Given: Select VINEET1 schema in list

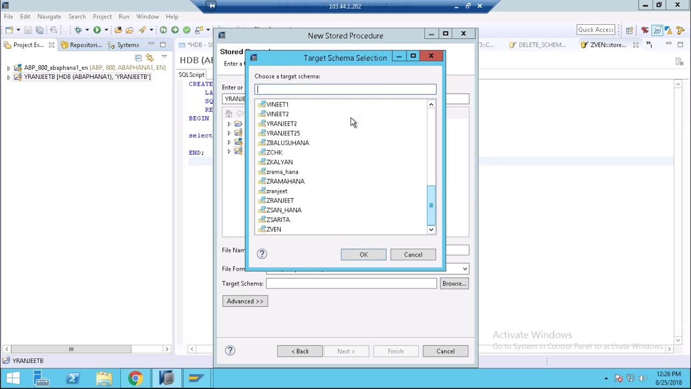Looking at the screenshot, I should [277, 104].
